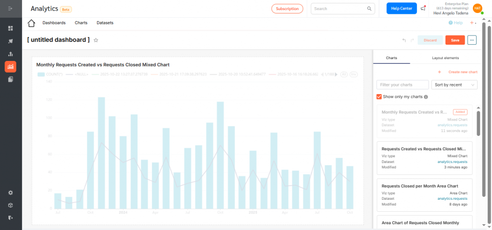Click the Home icon in navigation bar
492x230 pixels.
click(x=31, y=23)
